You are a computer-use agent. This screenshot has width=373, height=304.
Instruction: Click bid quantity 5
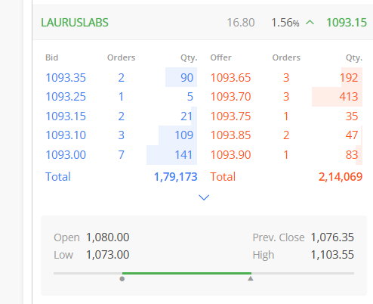point(190,97)
